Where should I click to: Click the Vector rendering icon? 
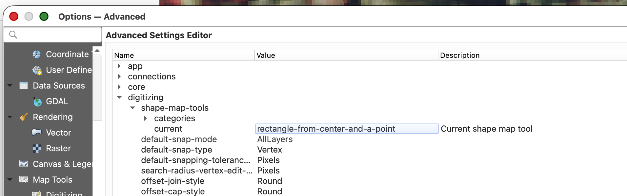[37, 132]
